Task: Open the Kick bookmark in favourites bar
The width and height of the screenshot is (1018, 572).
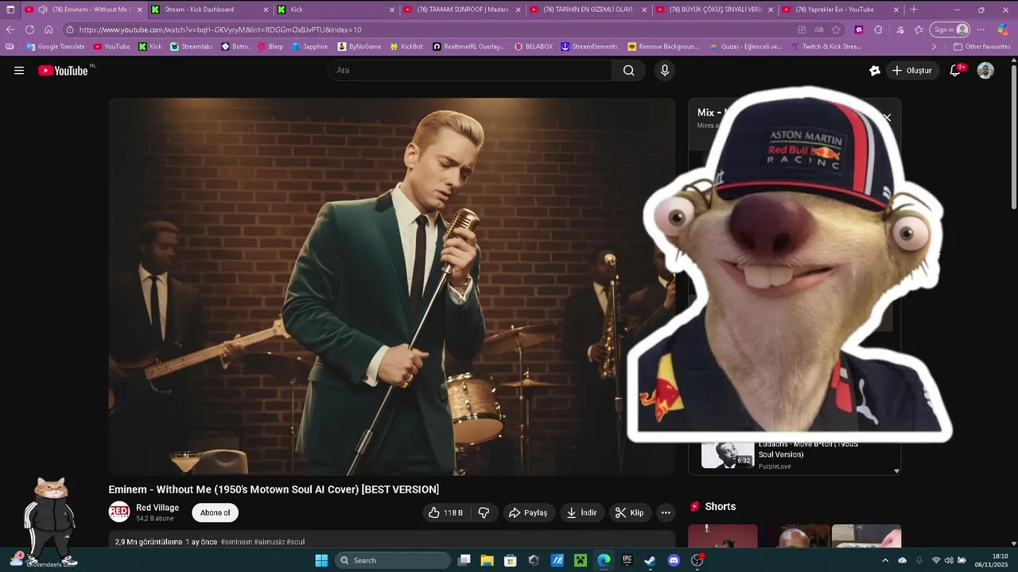Action: click(150, 47)
